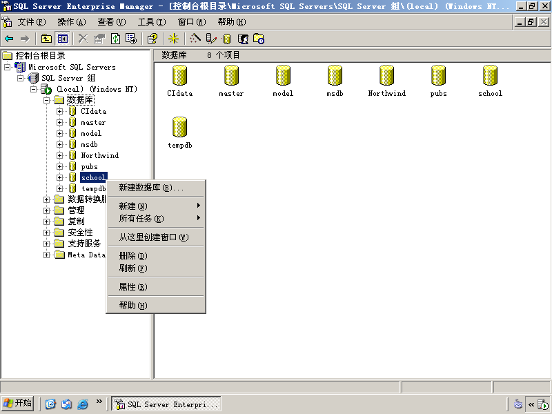Click the New star toolbar icon
The width and height of the screenshot is (552, 414).
pyautogui.click(x=174, y=39)
